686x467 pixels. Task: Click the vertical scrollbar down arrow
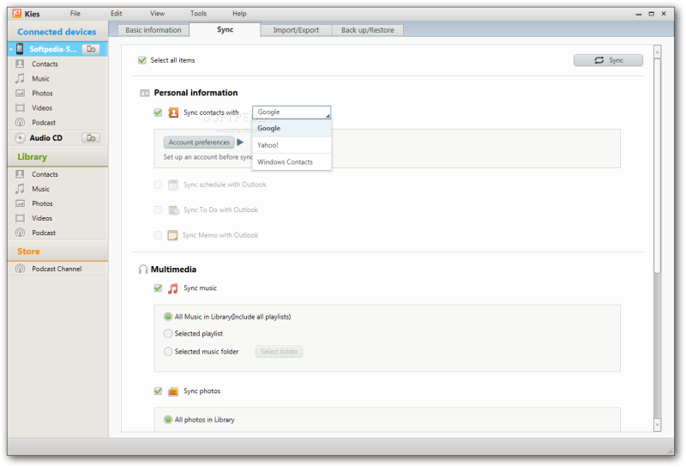[x=657, y=423]
